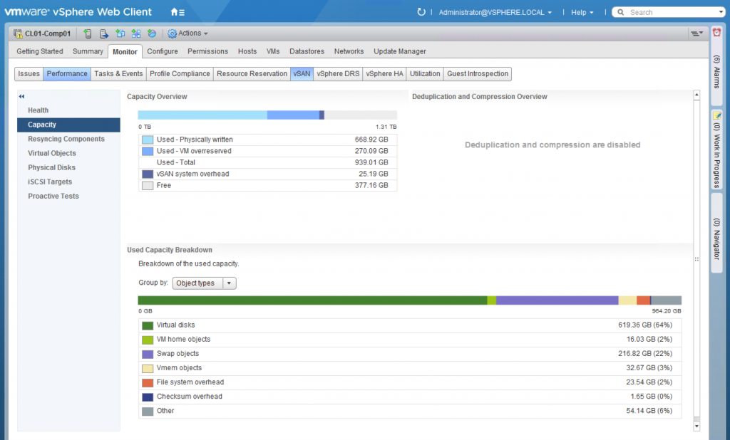Screen dimensions: 730x440
Task: Select the Guest Introspection sub-tab
Action: (478, 74)
